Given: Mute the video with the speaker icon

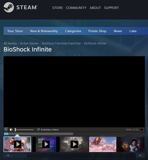Looking at the screenshot, I should click(11, 130).
